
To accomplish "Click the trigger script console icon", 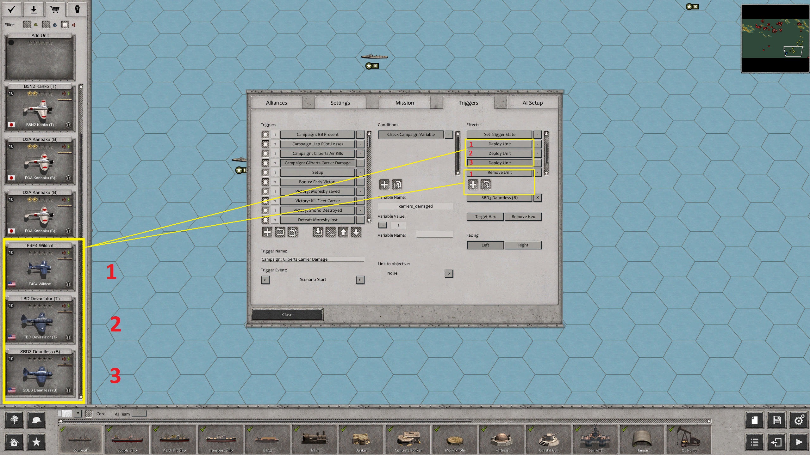I will pyautogui.click(x=331, y=232).
